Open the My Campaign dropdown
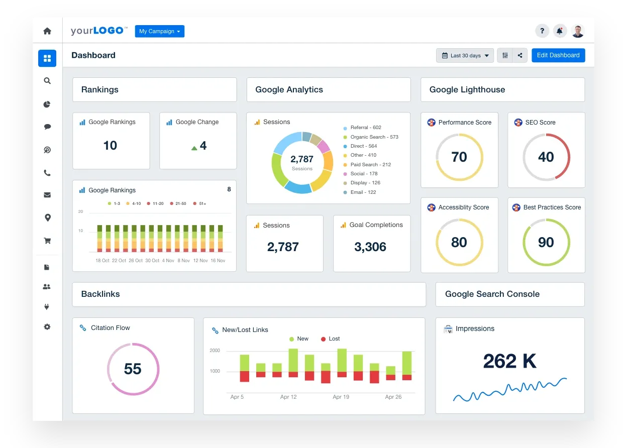 [160, 31]
